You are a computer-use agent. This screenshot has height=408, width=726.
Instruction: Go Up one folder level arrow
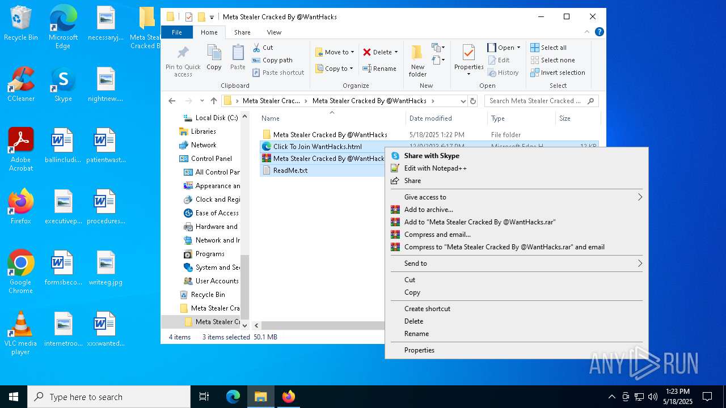pos(214,101)
